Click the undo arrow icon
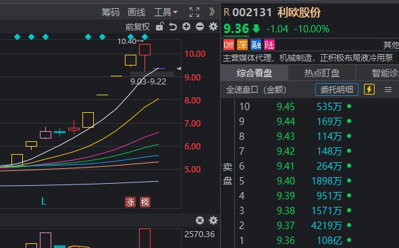This screenshot has width=399, height=248. click(173, 26)
